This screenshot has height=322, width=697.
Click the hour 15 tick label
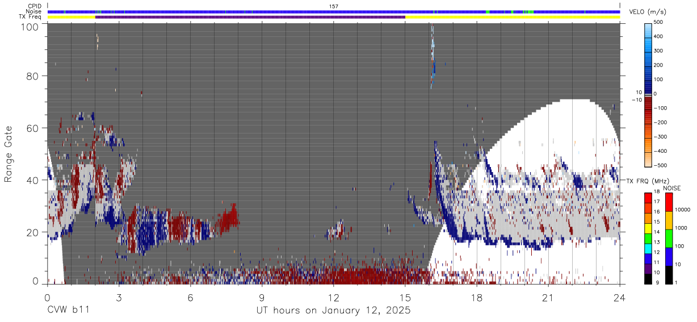coord(405,297)
